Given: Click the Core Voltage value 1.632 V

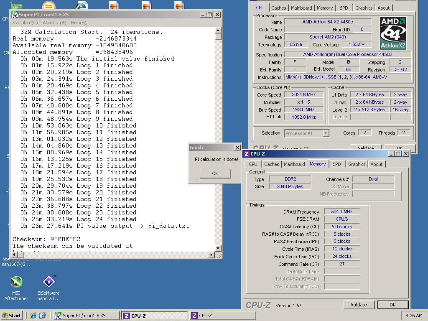Looking at the screenshot, I should pyautogui.click(x=356, y=44).
